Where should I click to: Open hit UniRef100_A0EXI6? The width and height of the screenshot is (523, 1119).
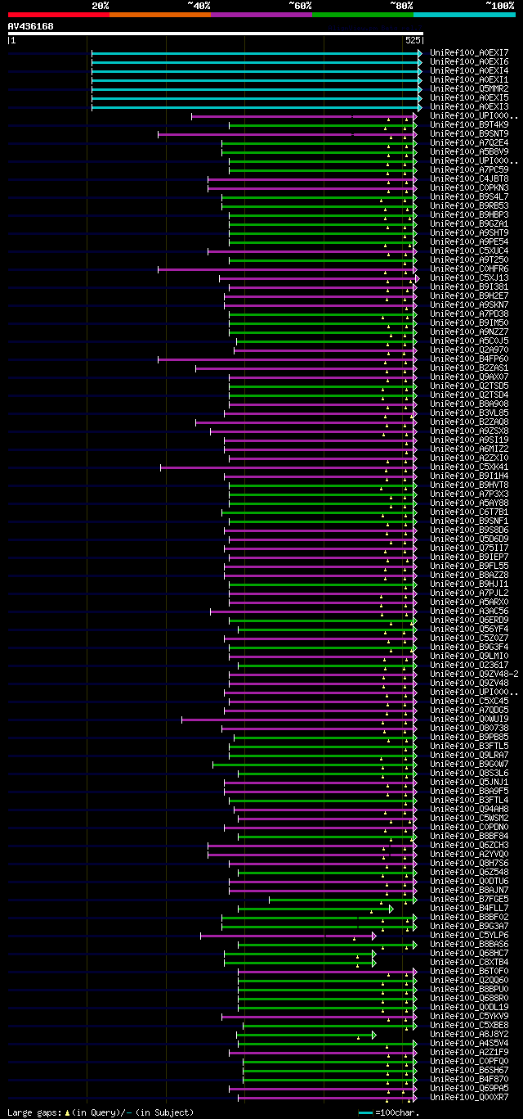(x=469, y=61)
